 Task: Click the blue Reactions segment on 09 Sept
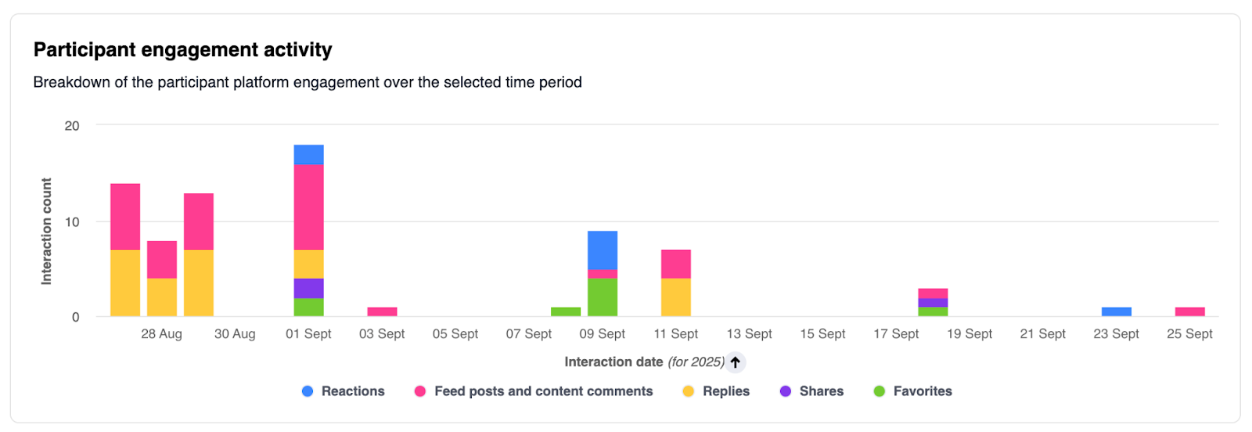pyautogui.click(x=603, y=250)
